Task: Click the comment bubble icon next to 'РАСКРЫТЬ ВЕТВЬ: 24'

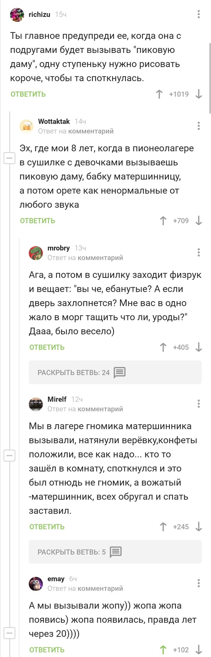Action: [120, 372]
